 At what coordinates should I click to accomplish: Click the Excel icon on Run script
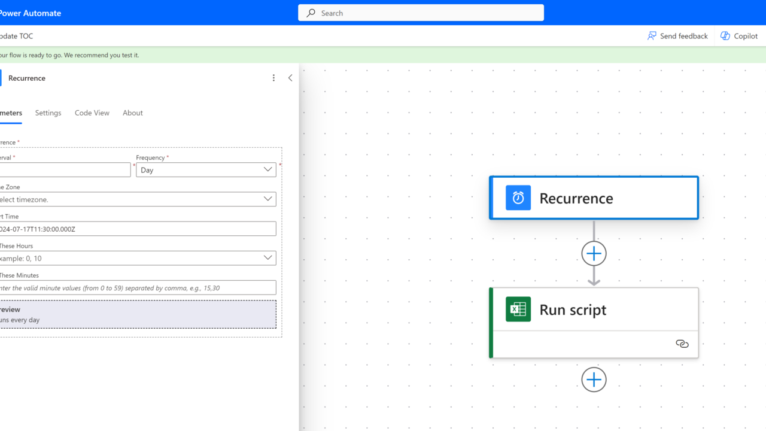(518, 309)
